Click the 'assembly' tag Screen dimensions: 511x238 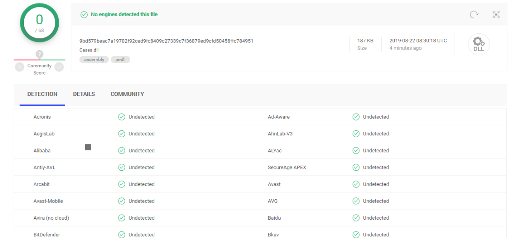click(94, 60)
